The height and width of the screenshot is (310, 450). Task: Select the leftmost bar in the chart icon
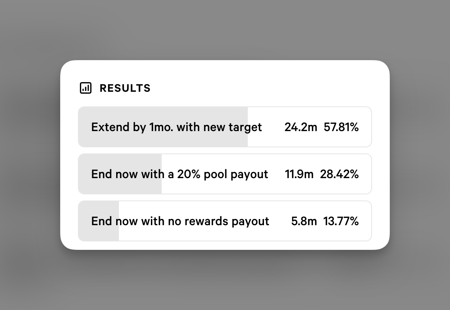pyautogui.click(x=83, y=90)
